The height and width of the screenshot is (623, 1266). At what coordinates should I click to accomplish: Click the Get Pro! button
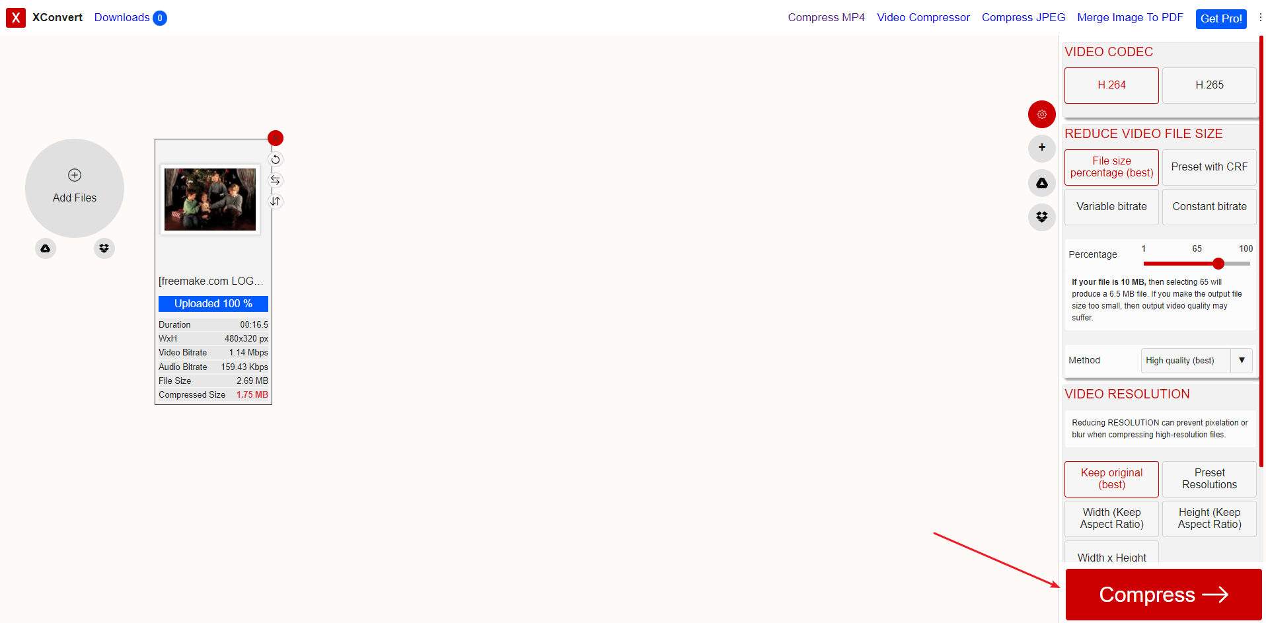[1221, 18]
